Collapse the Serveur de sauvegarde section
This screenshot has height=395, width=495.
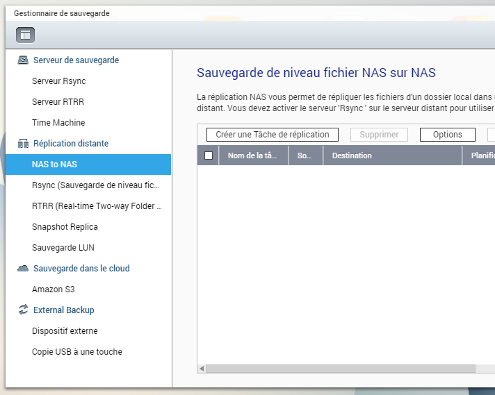coord(76,60)
